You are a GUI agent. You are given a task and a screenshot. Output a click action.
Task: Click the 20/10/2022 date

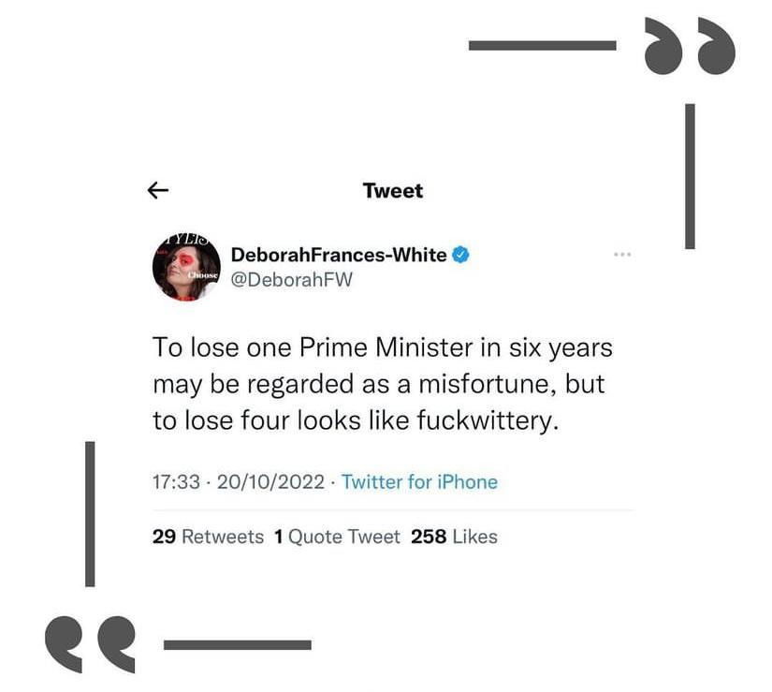coord(270,482)
